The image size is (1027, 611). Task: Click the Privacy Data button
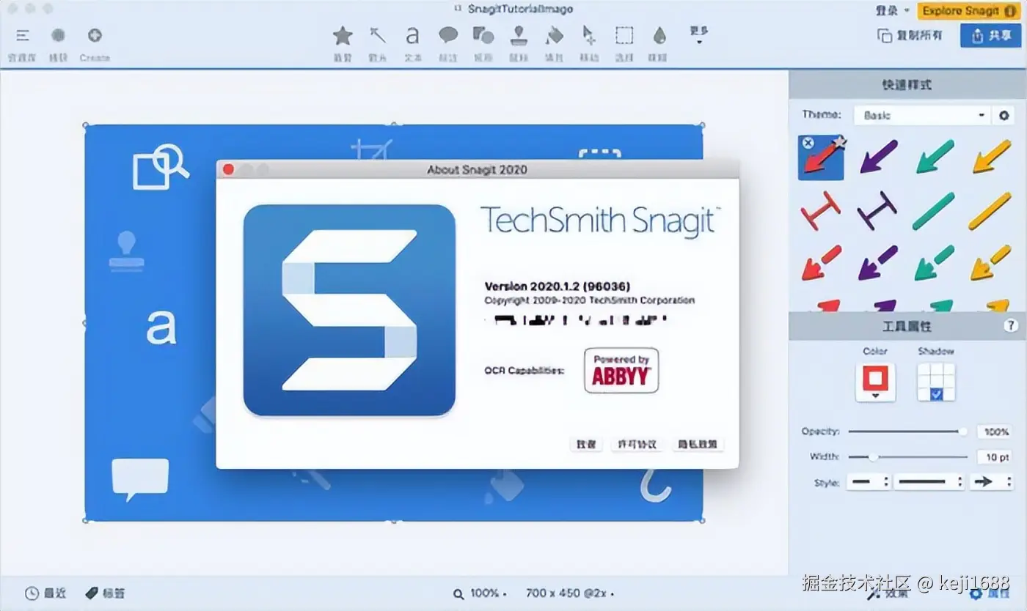coord(697,444)
